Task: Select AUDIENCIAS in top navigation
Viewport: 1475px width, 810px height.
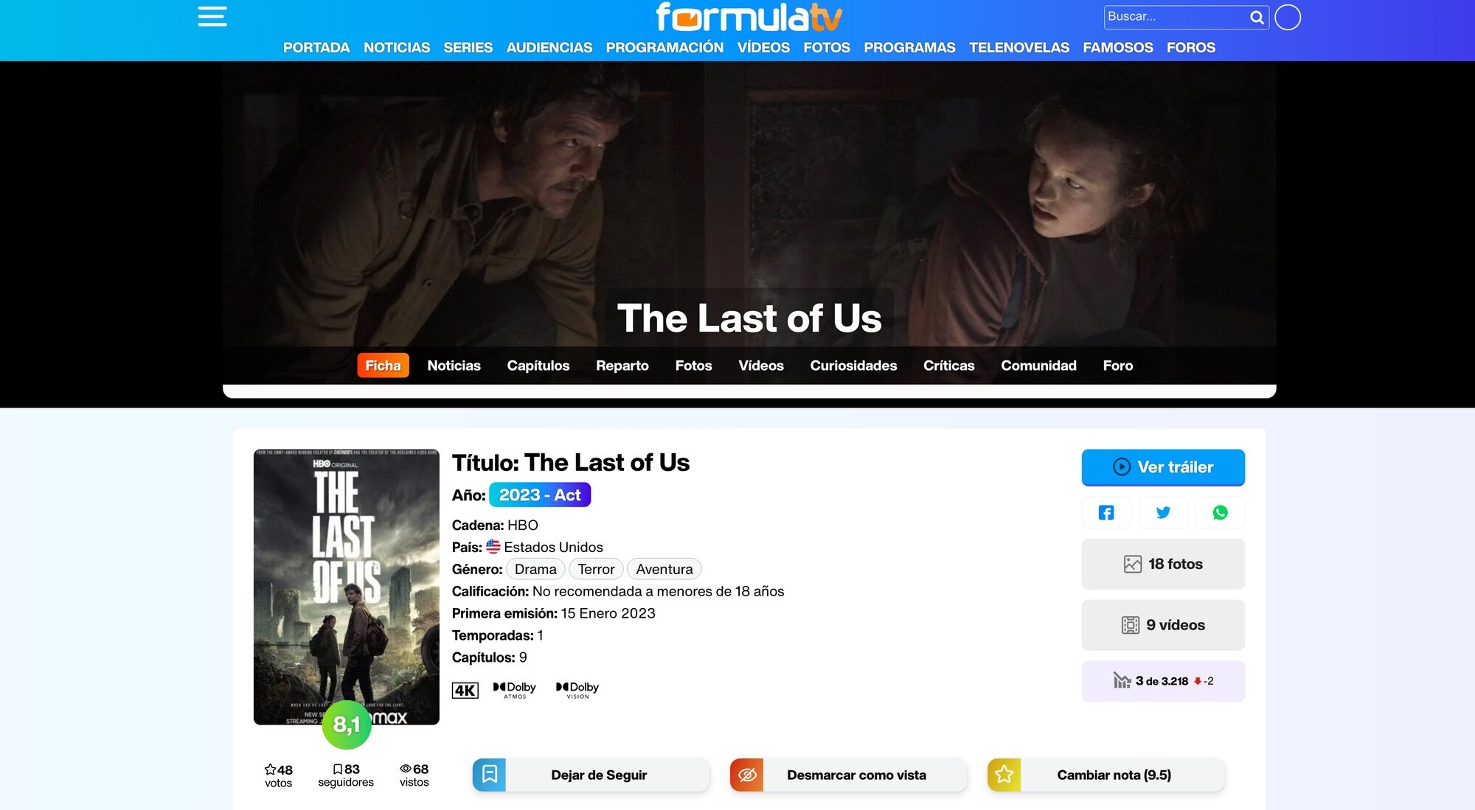Action: coord(549,47)
